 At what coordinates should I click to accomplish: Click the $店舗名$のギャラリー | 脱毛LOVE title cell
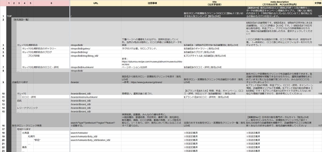[x=214, y=49]
